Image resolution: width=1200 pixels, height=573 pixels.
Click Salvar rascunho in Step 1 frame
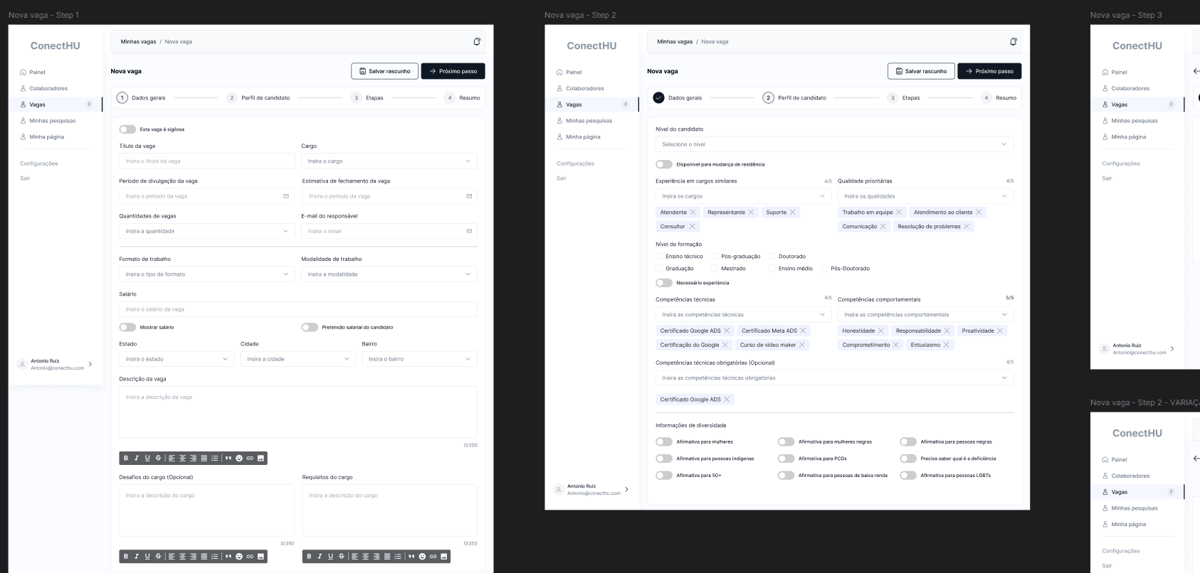(384, 71)
